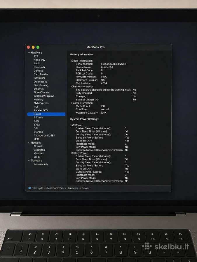Open the Bluetooth hardware entry

pos(39,67)
